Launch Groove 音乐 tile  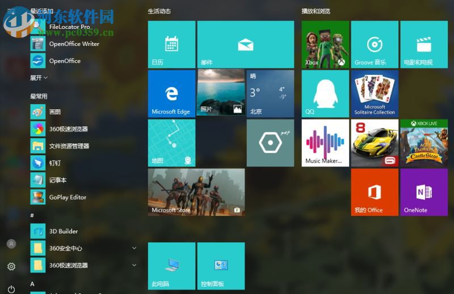click(375, 45)
